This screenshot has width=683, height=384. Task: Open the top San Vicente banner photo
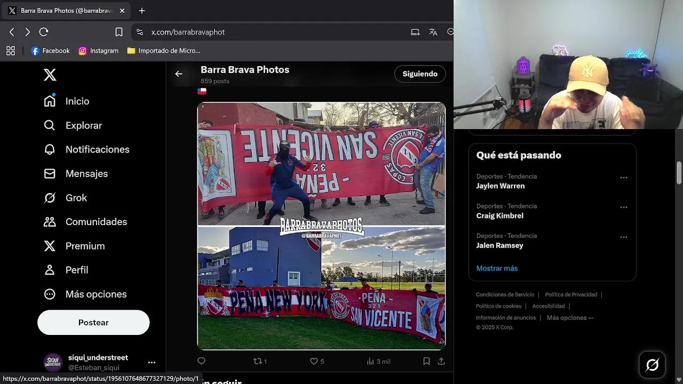pyautogui.click(x=321, y=164)
